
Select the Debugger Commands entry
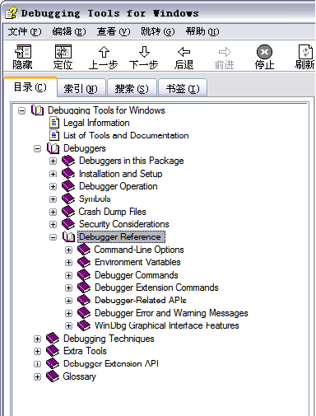pyautogui.click(x=137, y=275)
